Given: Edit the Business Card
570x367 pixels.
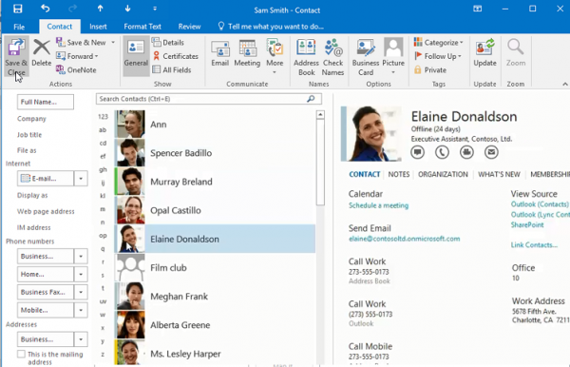Looking at the screenshot, I should [x=366, y=57].
